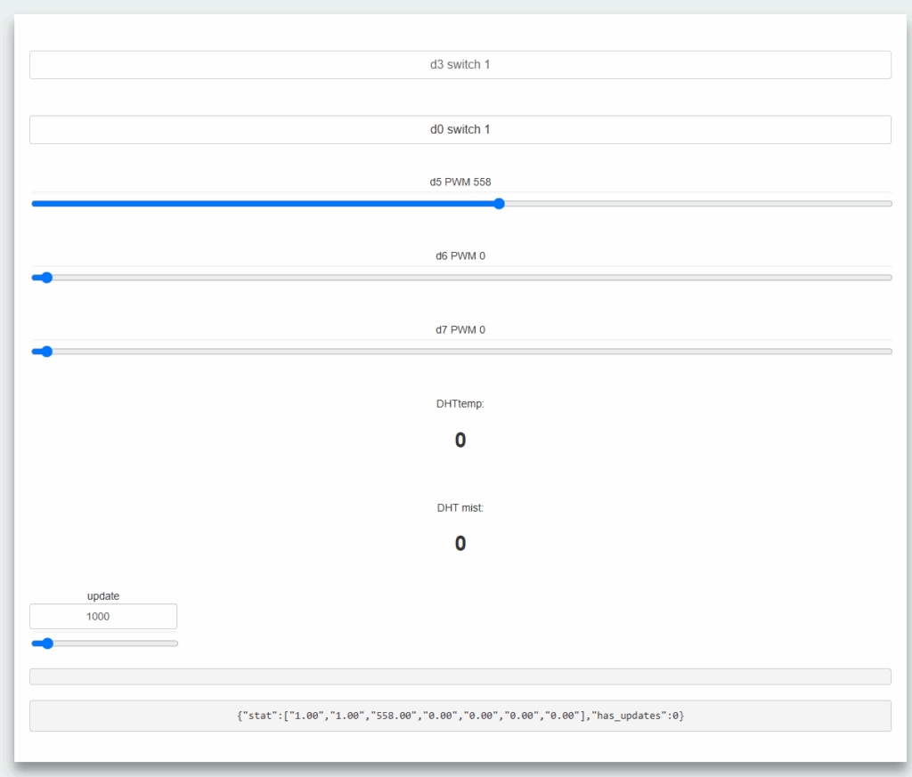Click the 'update' label above the input
912x777 pixels.
coord(103,595)
